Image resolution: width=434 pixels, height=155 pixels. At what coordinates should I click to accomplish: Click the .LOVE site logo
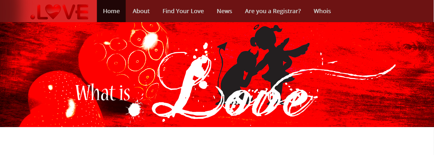pos(59,12)
